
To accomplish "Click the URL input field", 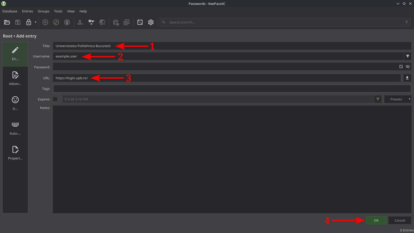I will (227, 78).
